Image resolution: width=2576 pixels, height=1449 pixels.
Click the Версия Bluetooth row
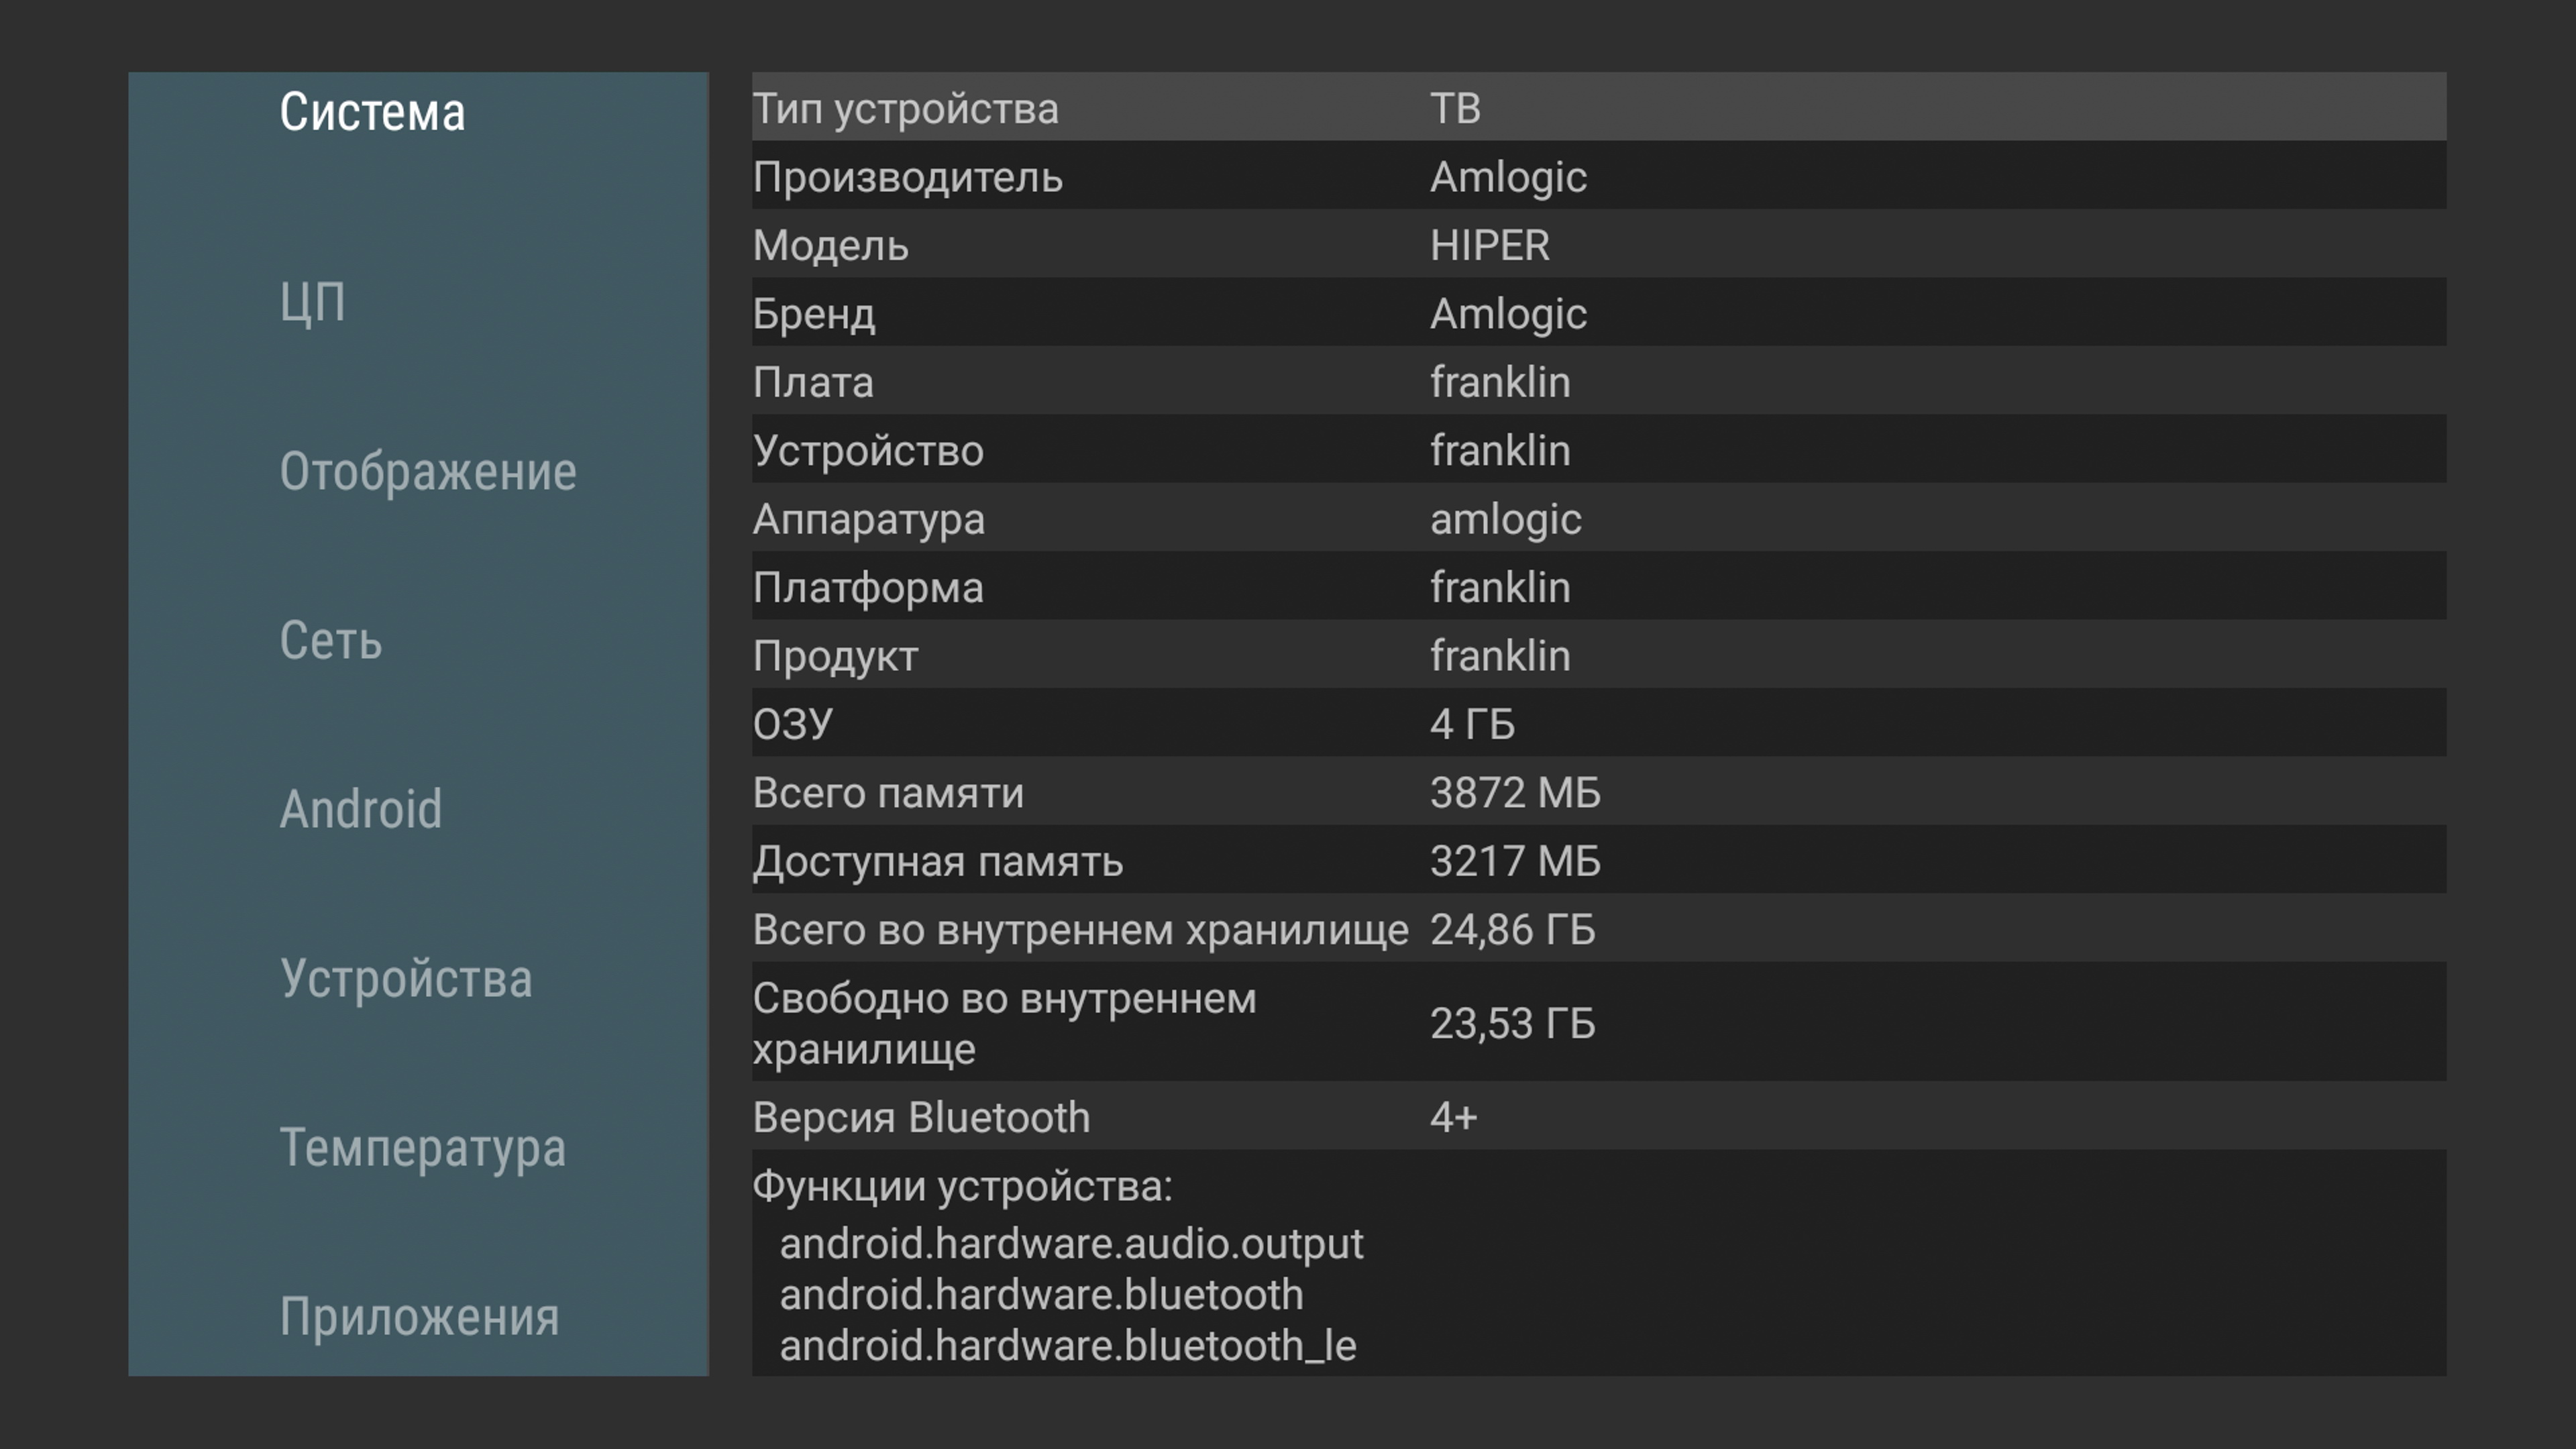(1598, 1116)
